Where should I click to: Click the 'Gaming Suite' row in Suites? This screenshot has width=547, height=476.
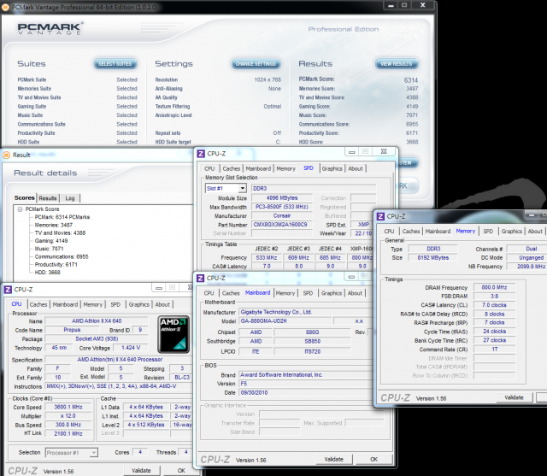pos(78,106)
